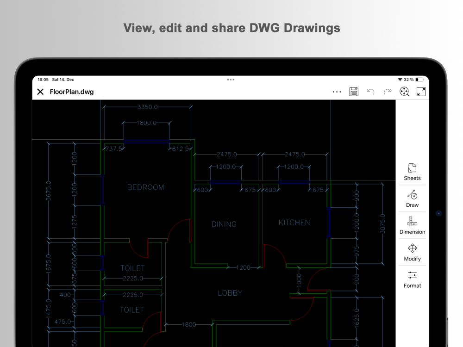The height and width of the screenshot is (347, 463).
Task: Open the Format options
Action: (412, 279)
